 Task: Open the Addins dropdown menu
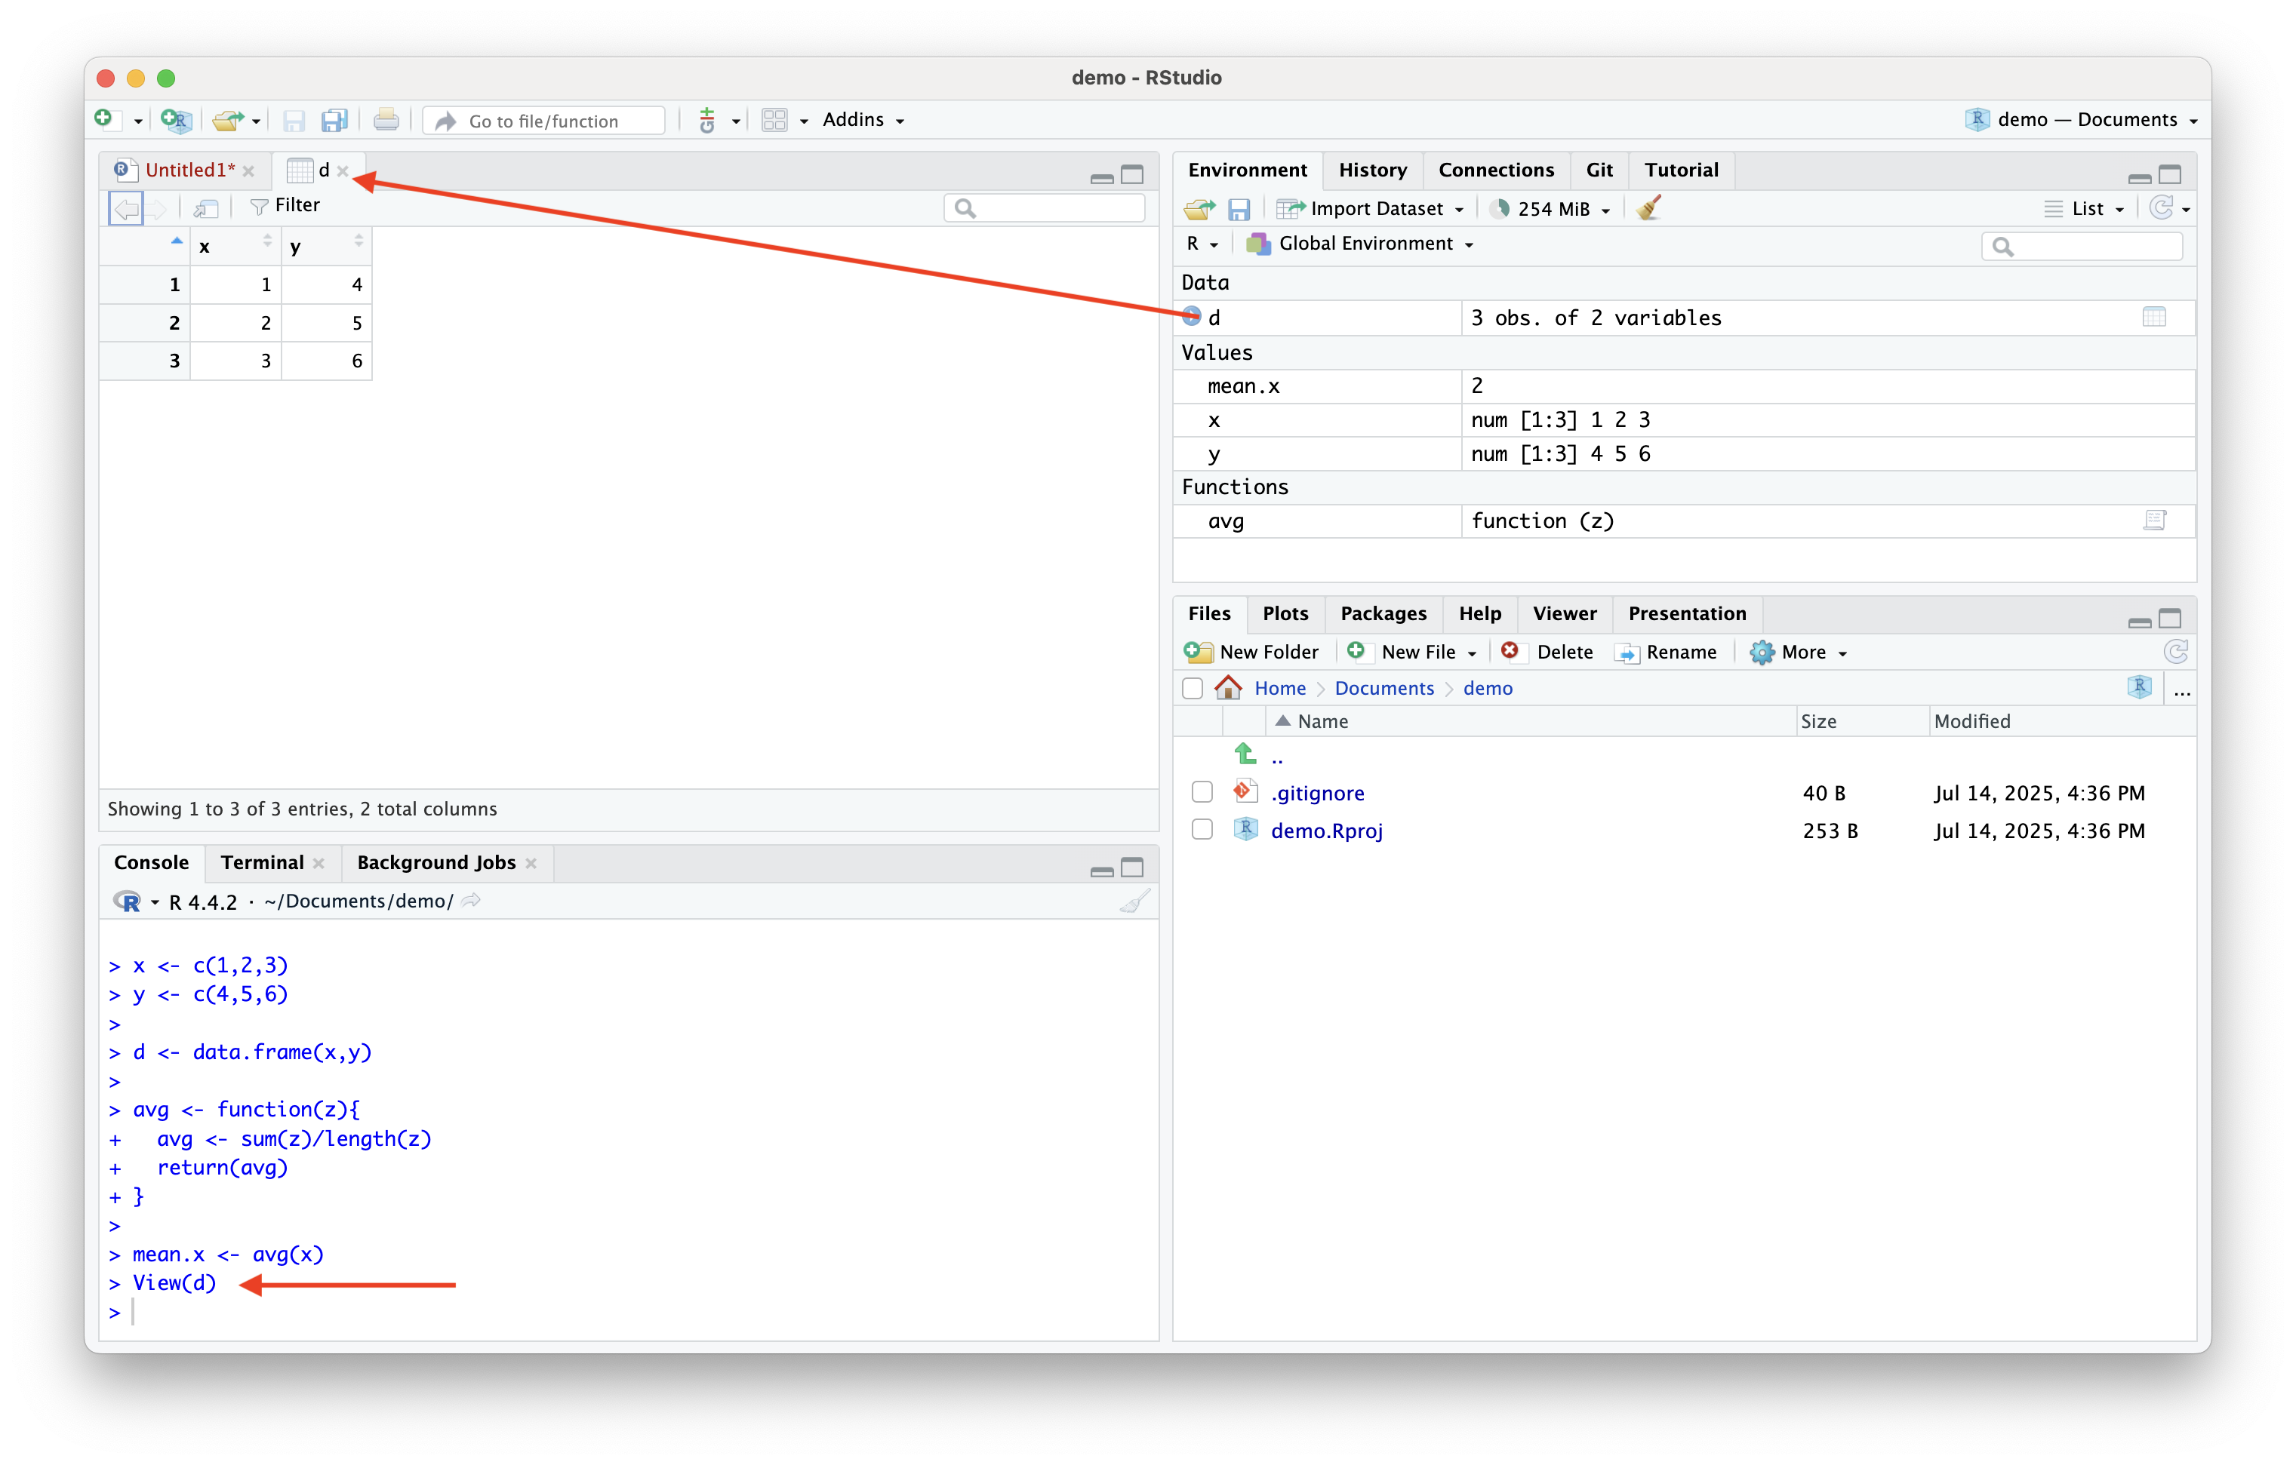click(863, 120)
